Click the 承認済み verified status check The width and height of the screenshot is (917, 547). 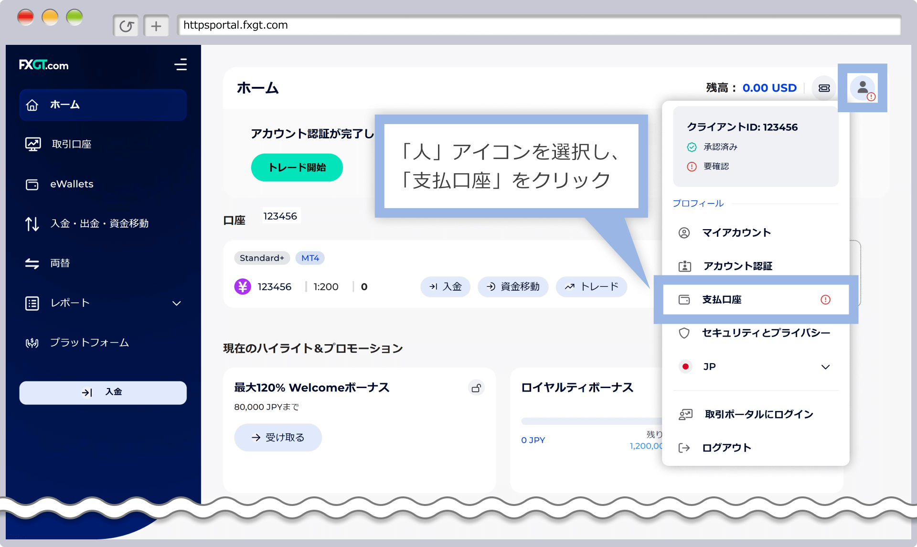pyautogui.click(x=692, y=147)
